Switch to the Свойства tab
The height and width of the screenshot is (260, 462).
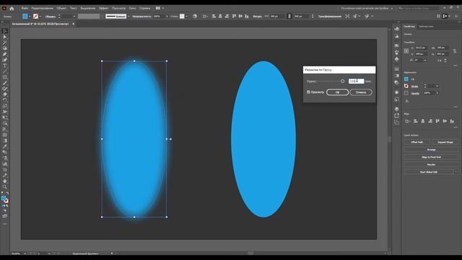(x=409, y=27)
